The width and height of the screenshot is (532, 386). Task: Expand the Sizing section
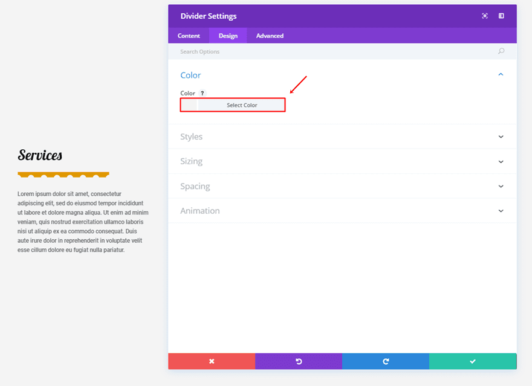point(501,161)
